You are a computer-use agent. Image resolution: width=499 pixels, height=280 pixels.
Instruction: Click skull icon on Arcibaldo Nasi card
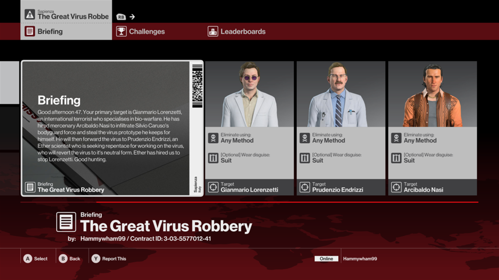click(x=396, y=138)
